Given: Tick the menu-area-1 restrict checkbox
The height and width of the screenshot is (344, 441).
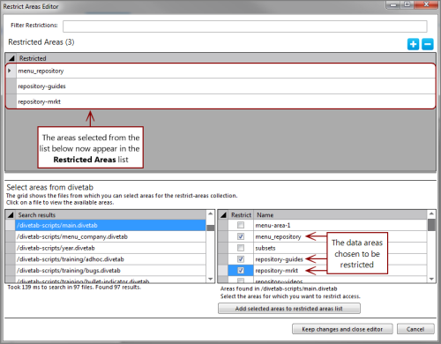Looking at the screenshot, I should pyautogui.click(x=241, y=225).
